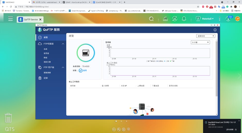Click the 10+ system info icon
242x133 pixels.
click(228, 19)
